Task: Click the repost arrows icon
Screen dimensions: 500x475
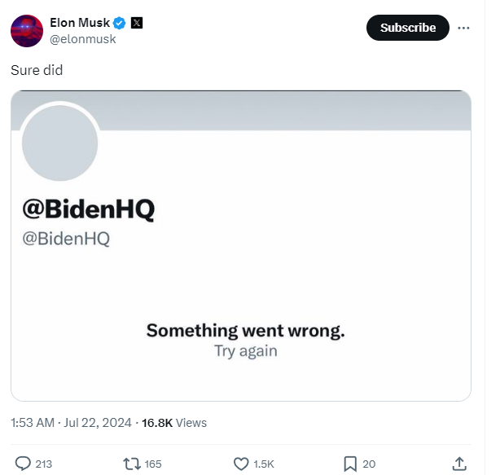Action: pos(132,464)
